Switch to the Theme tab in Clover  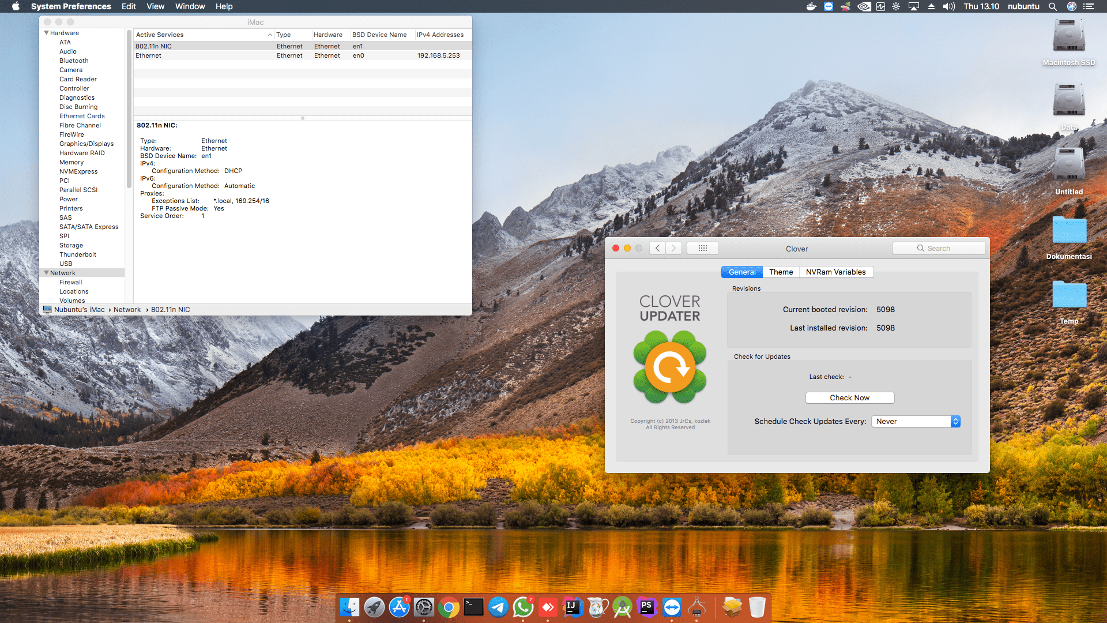pos(781,272)
